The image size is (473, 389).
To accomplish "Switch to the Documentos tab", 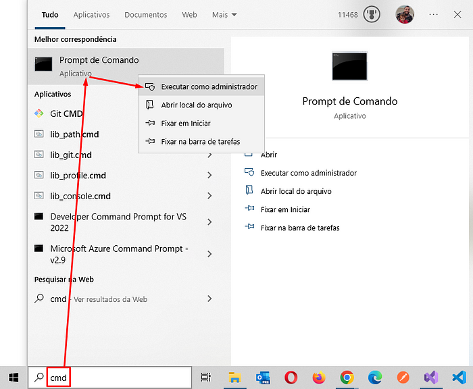I will [x=146, y=14].
